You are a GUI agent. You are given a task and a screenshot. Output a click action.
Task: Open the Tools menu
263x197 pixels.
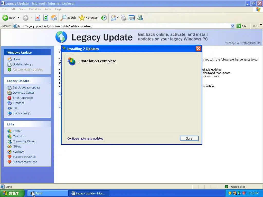pyautogui.click(x=48, y=9)
